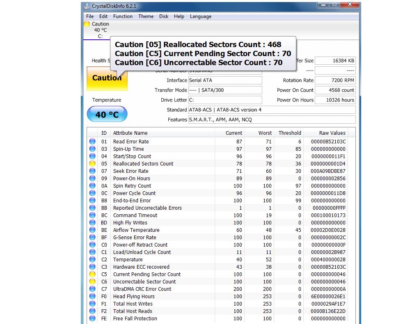Click status icon for Airflow Temperature
Screen dimensions: 394x324
point(92,230)
